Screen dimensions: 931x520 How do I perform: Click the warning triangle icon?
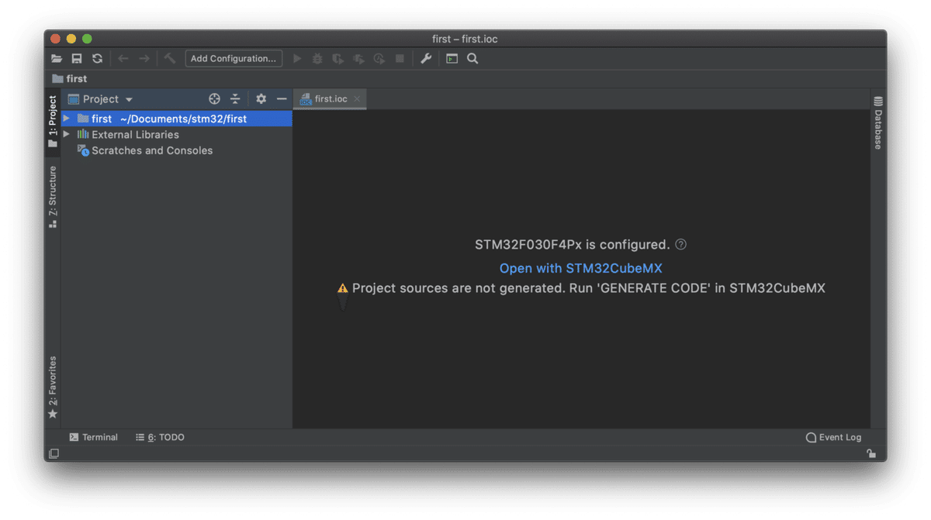coord(343,288)
